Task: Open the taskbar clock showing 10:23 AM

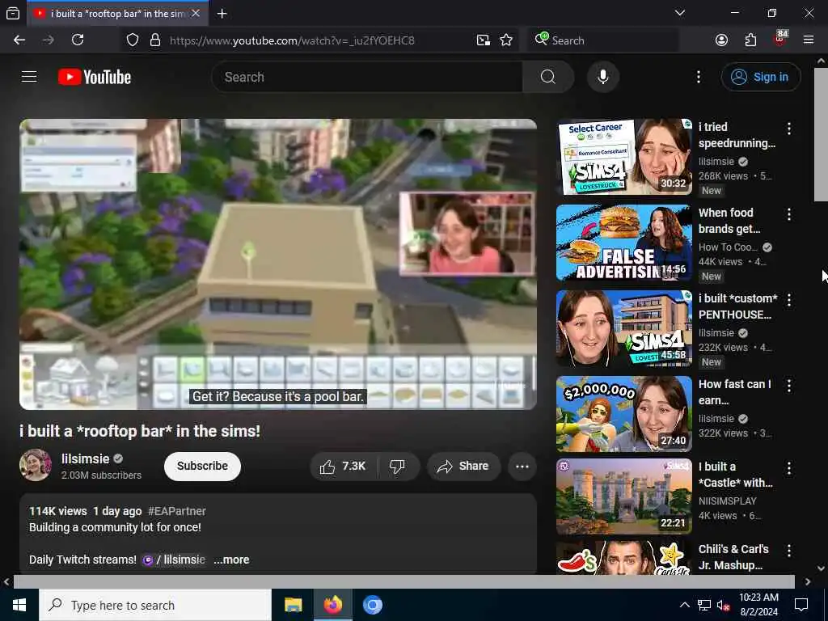Action: [758, 605]
